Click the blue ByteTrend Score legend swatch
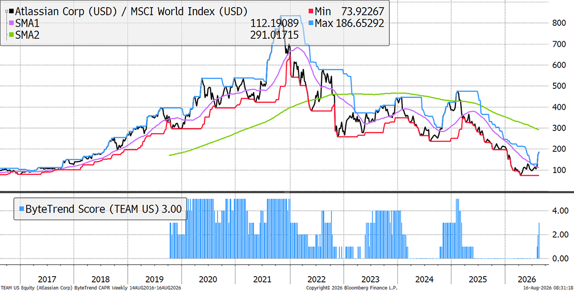Screen dimensions: 574x291 pos(21,209)
